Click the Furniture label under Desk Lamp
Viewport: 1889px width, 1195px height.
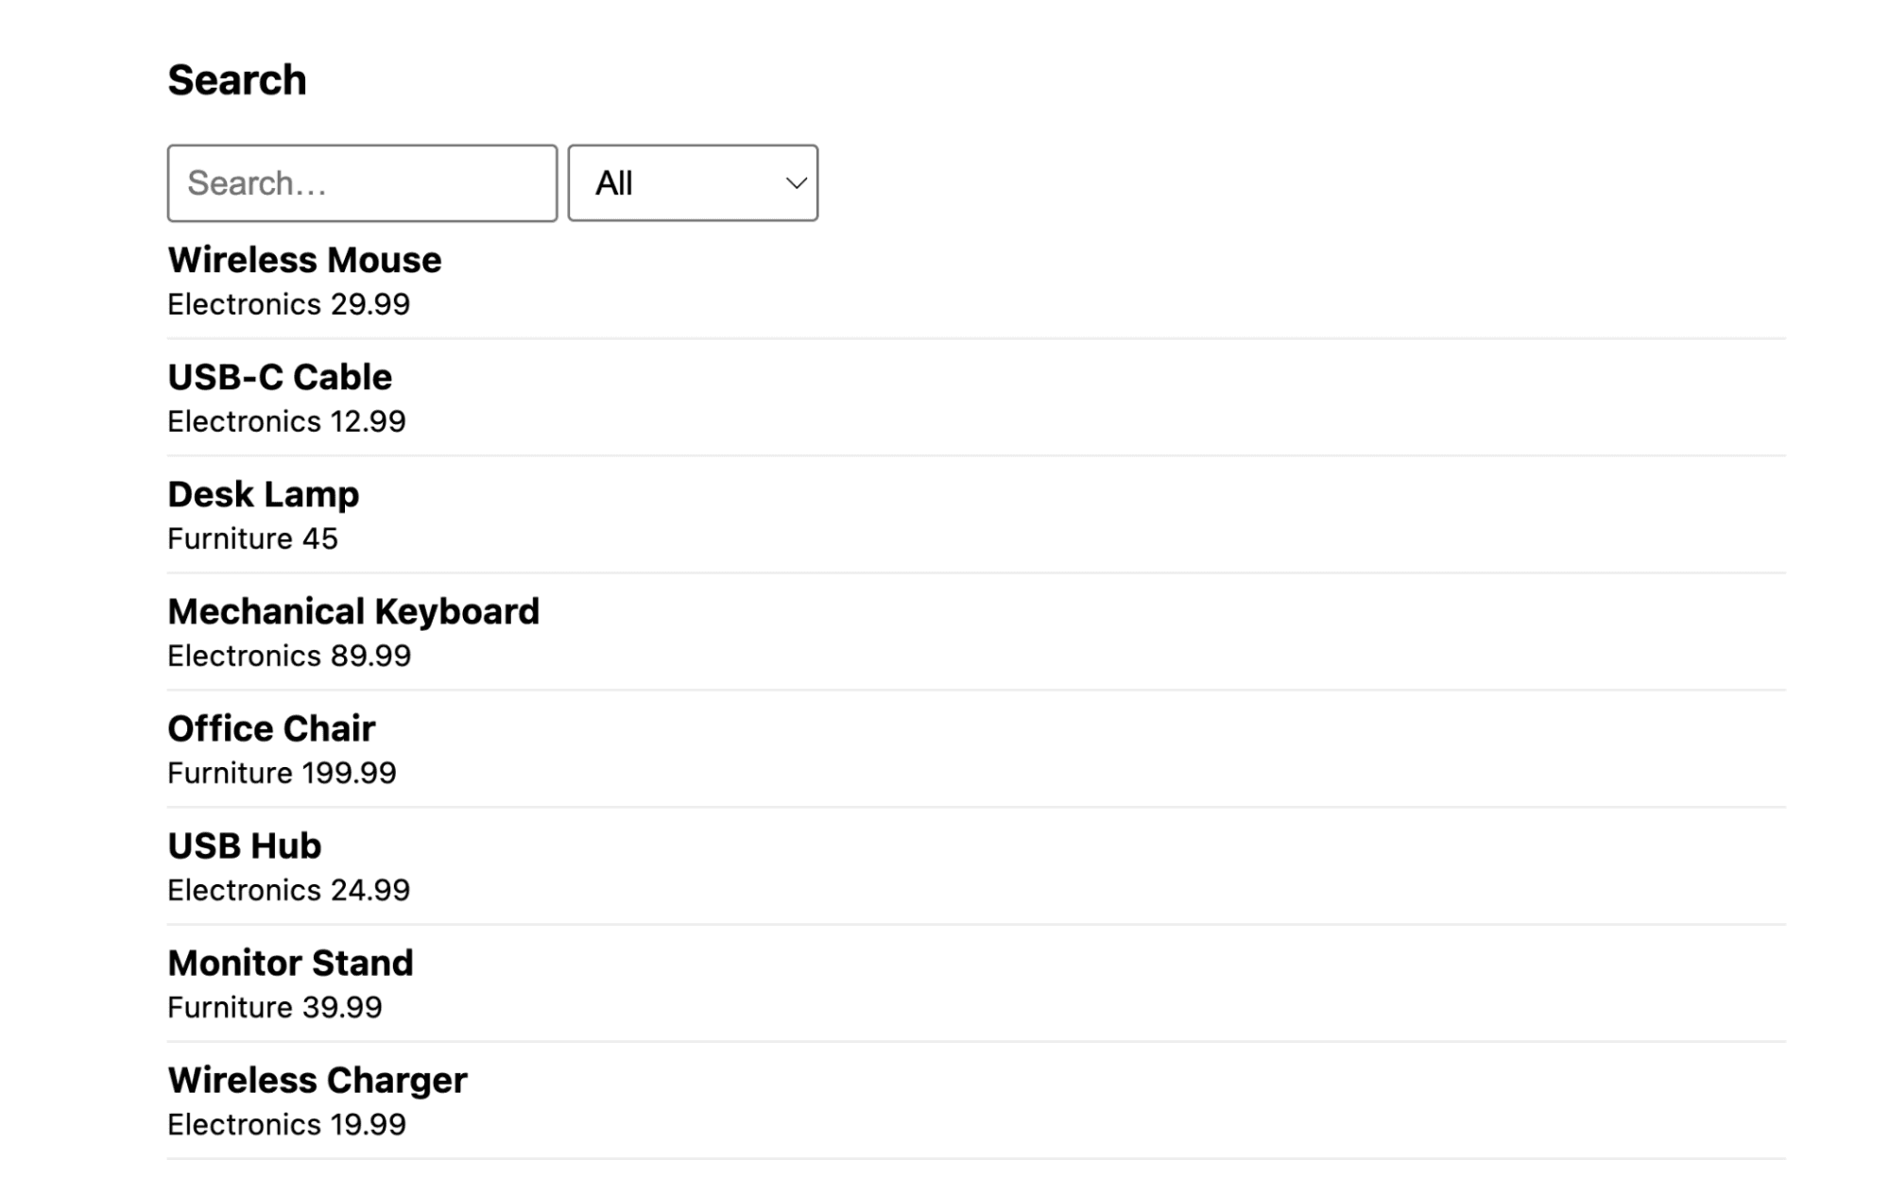tap(231, 539)
